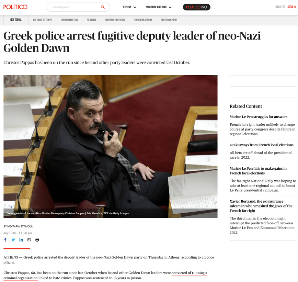Expand the Explore dropdown menu
Screen dimensions: 298x282
(x=129, y=7)
